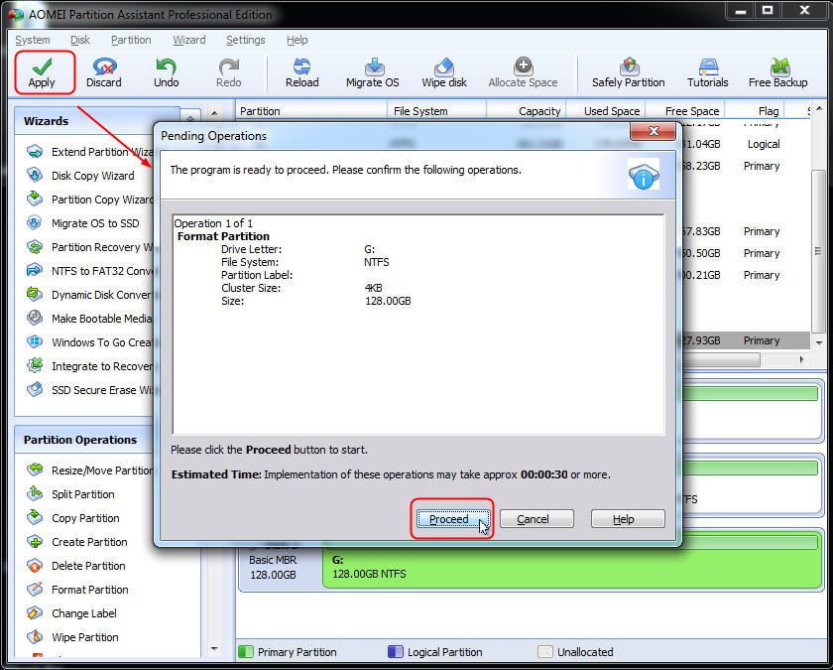Image resolution: width=833 pixels, height=670 pixels.
Task: Open Tutorials from toolbar
Action: click(708, 72)
